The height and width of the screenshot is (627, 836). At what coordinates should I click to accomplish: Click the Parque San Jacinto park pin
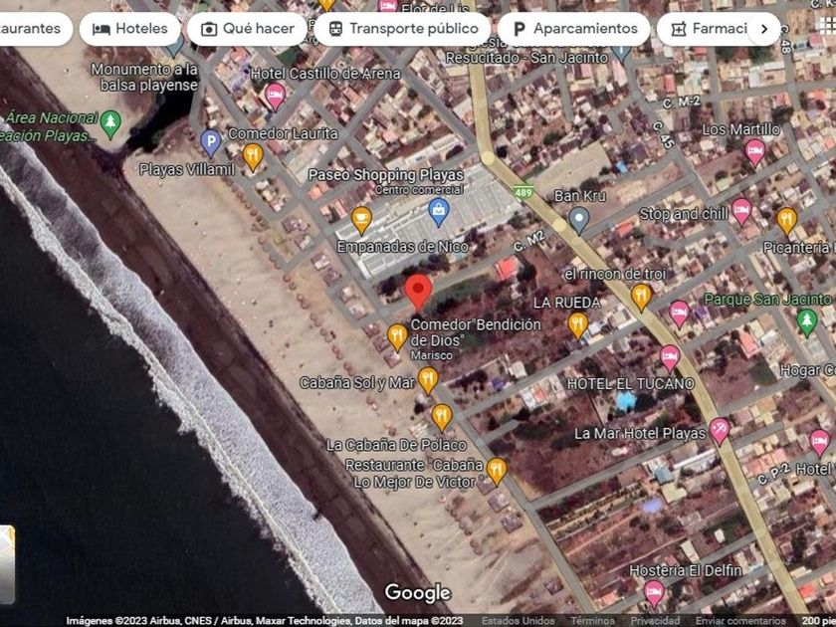pyautogui.click(x=807, y=322)
